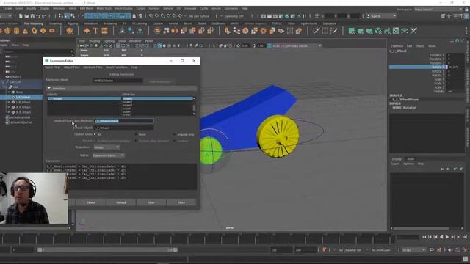Select R_F_Wheel in the Outliner
The height and width of the screenshot is (264, 470).
23,107
